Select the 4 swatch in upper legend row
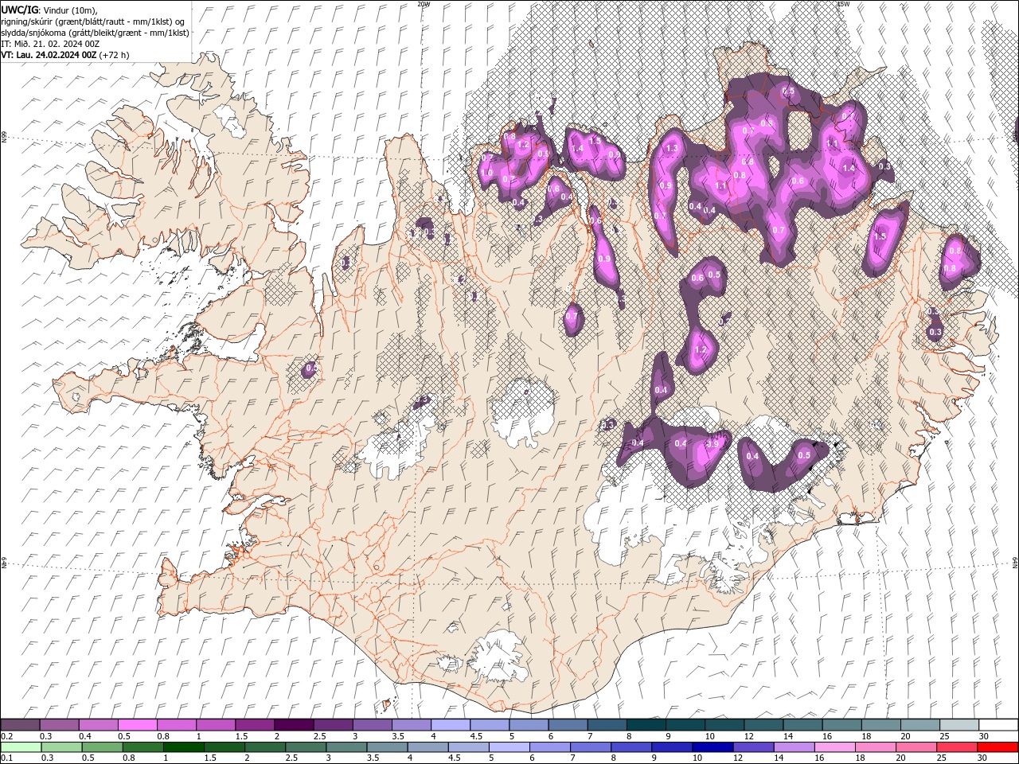Viewport: 1019px width, 764px height. (x=450, y=725)
